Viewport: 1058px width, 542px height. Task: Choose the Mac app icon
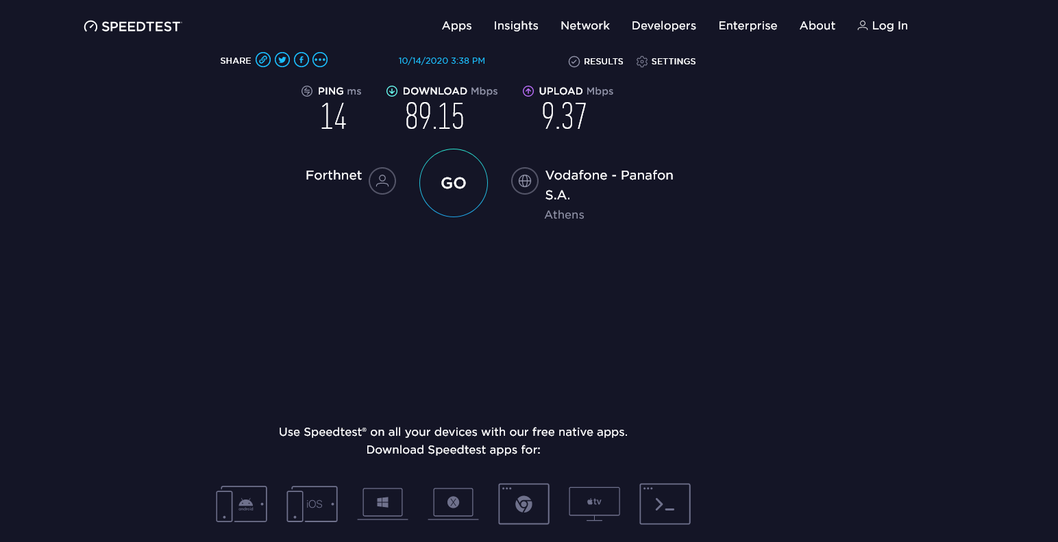pos(453,504)
